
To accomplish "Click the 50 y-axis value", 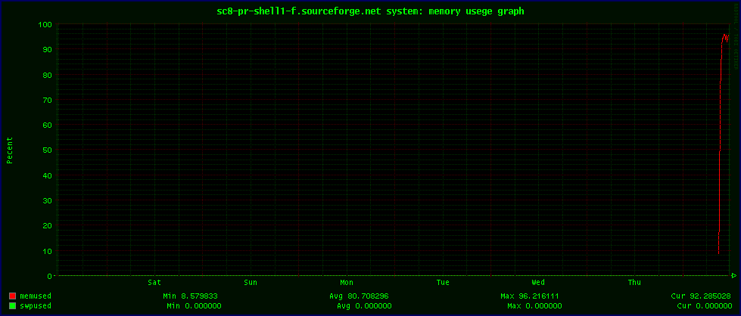I will (x=46, y=150).
